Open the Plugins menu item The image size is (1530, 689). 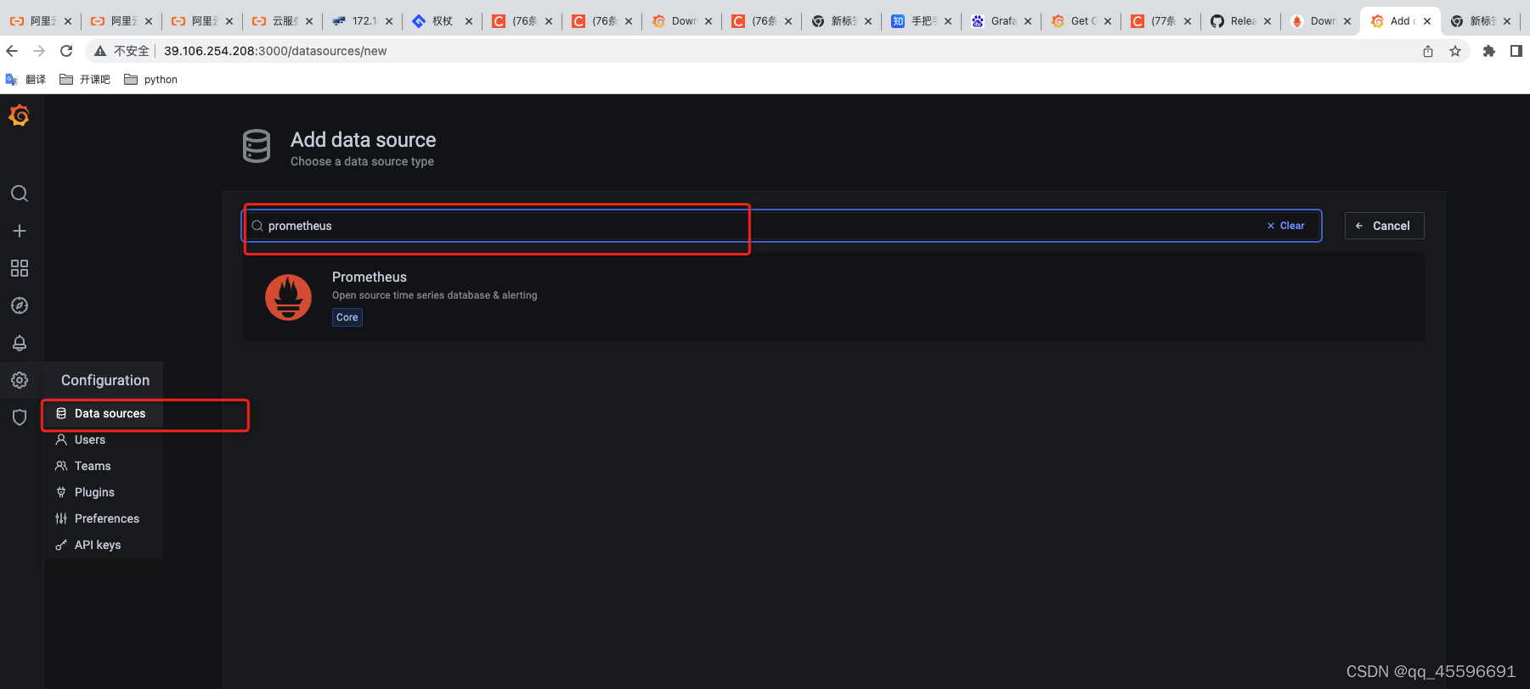tap(103, 492)
